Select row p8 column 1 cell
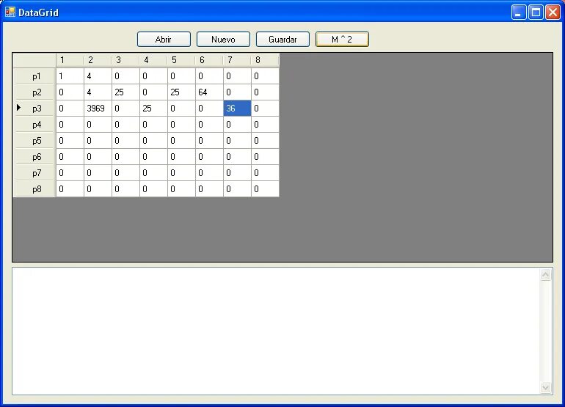Screen dimensions: 565x407 click(x=70, y=189)
